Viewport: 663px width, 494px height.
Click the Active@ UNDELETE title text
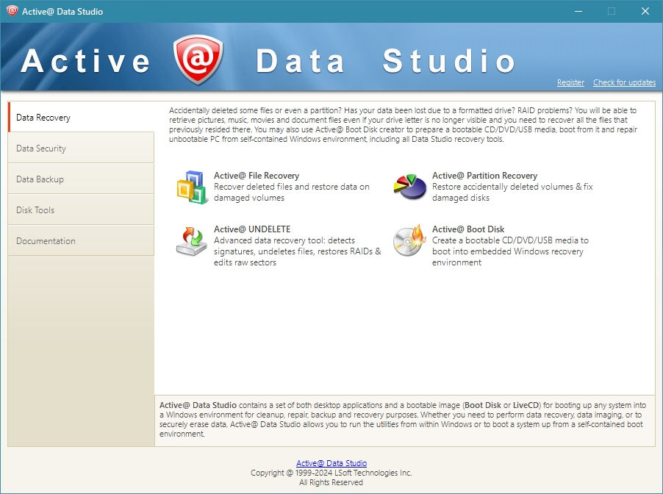252,229
